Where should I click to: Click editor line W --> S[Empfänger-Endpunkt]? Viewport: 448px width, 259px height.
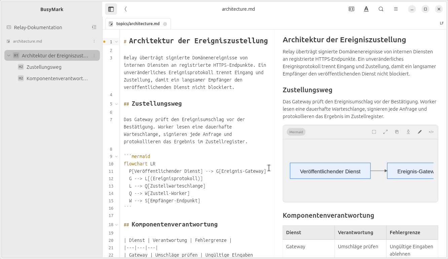tap(164, 201)
